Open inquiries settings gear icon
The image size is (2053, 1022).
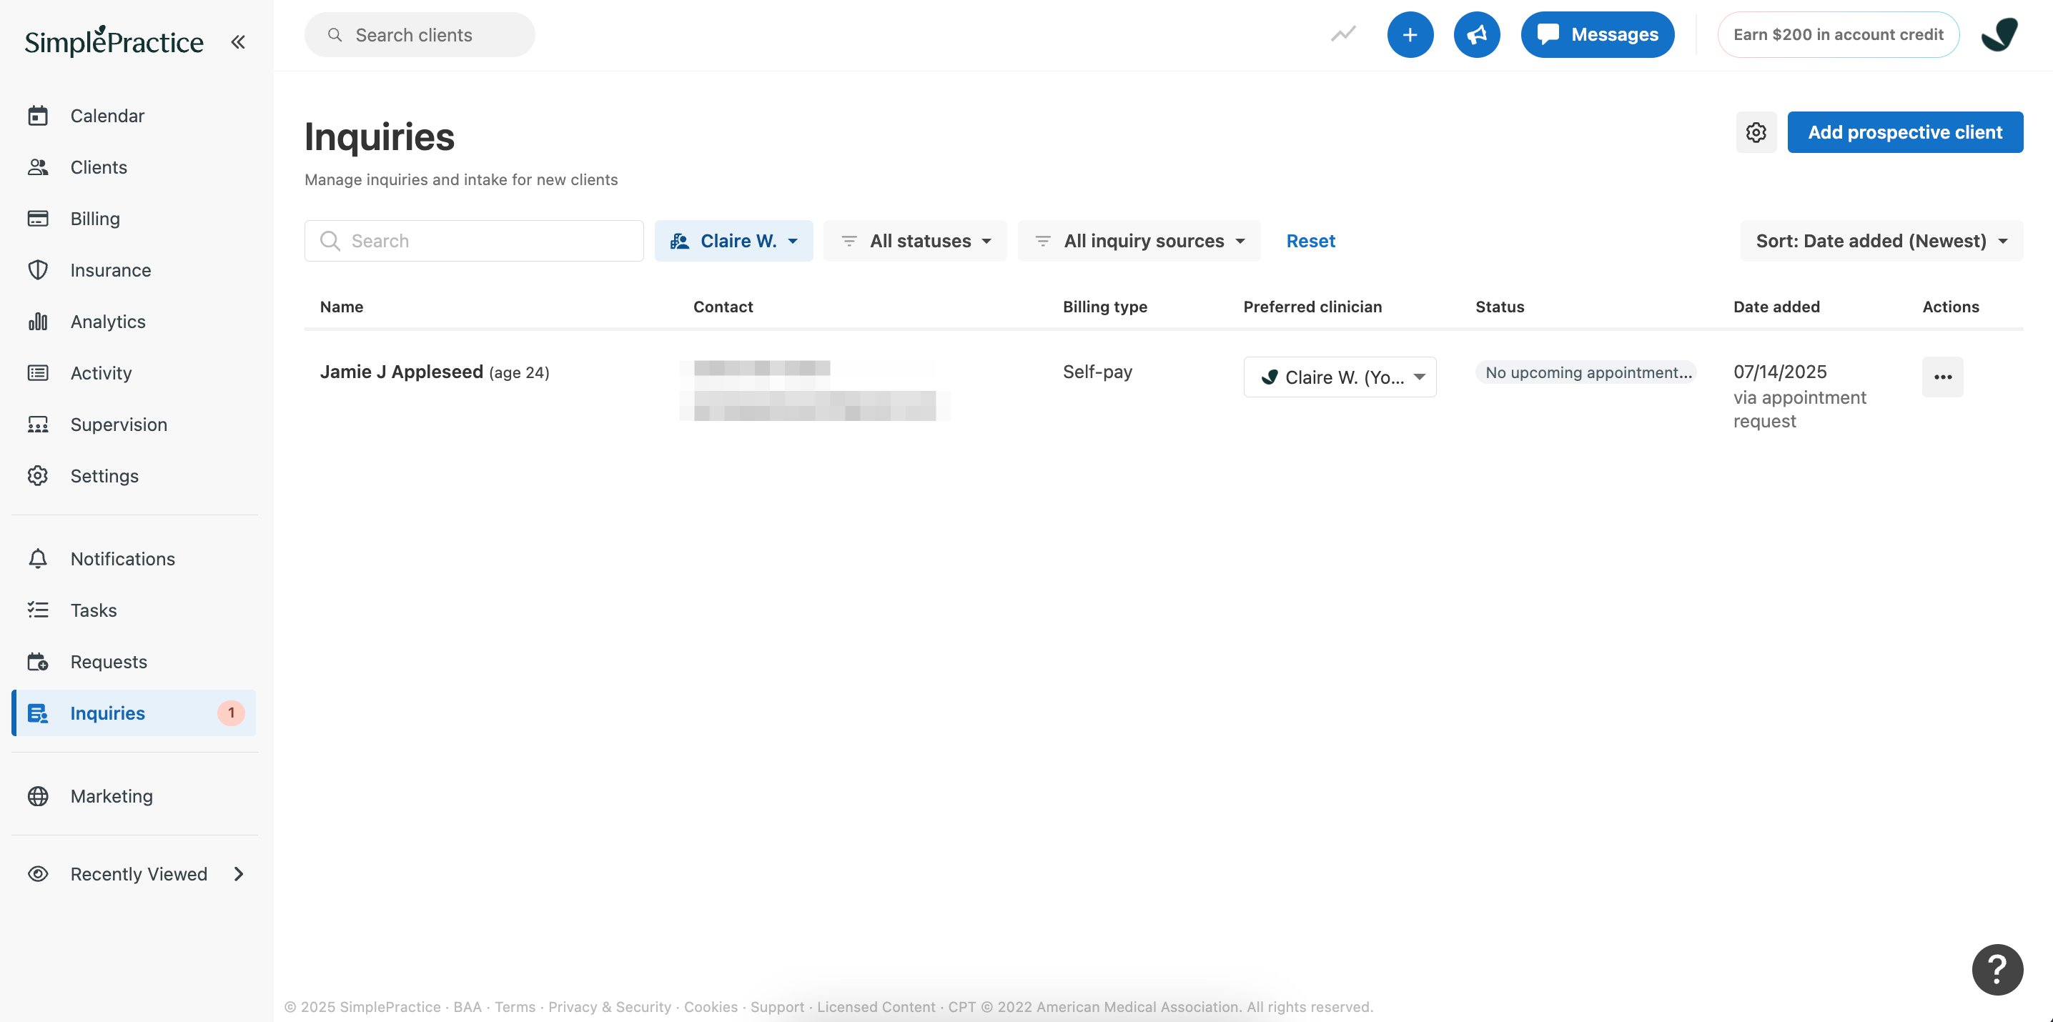(x=1756, y=132)
